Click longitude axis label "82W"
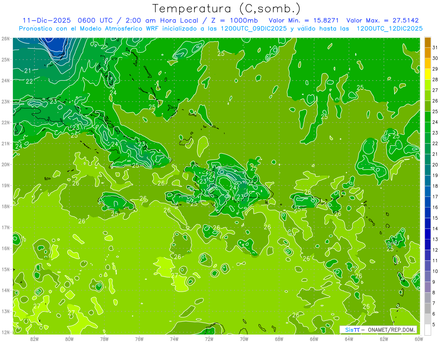 [x=34, y=339]
